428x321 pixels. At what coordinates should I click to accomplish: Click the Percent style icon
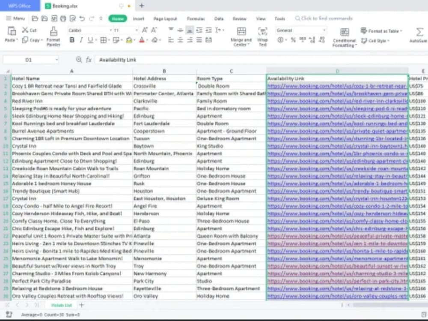point(293,40)
